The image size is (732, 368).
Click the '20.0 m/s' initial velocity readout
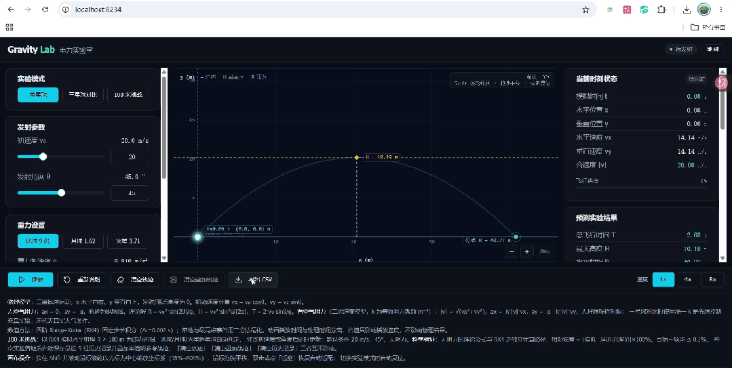(x=135, y=140)
